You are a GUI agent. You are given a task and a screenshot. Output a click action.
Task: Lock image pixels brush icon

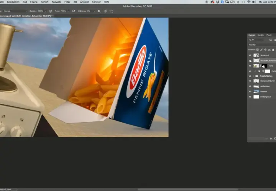pos(261,50)
